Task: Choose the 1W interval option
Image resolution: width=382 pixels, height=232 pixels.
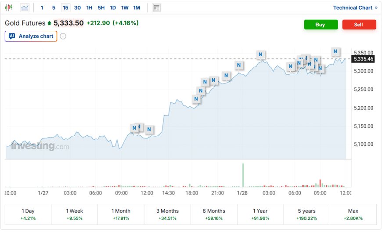Action: click(x=125, y=8)
